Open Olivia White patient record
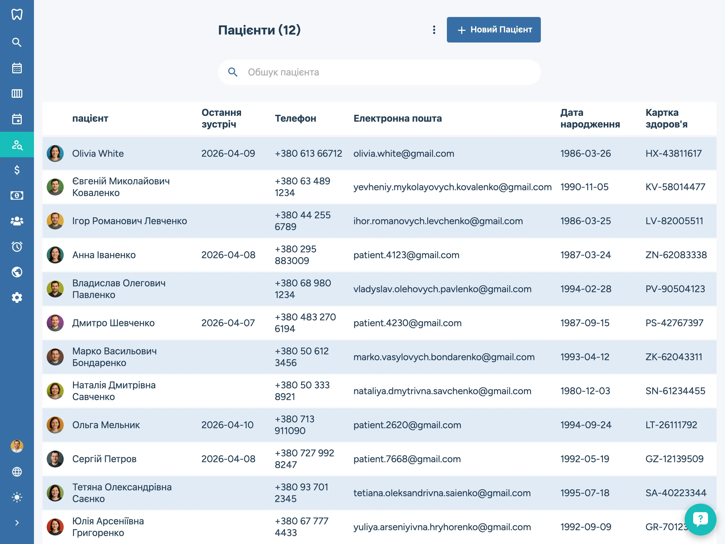The width and height of the screenshot is (725, 544). point(98,154)
